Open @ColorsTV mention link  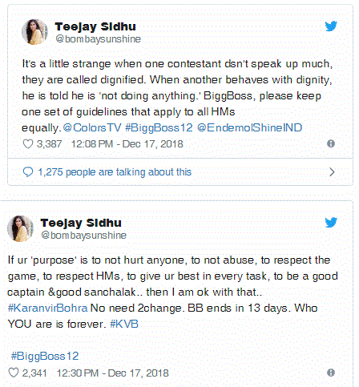92,127
